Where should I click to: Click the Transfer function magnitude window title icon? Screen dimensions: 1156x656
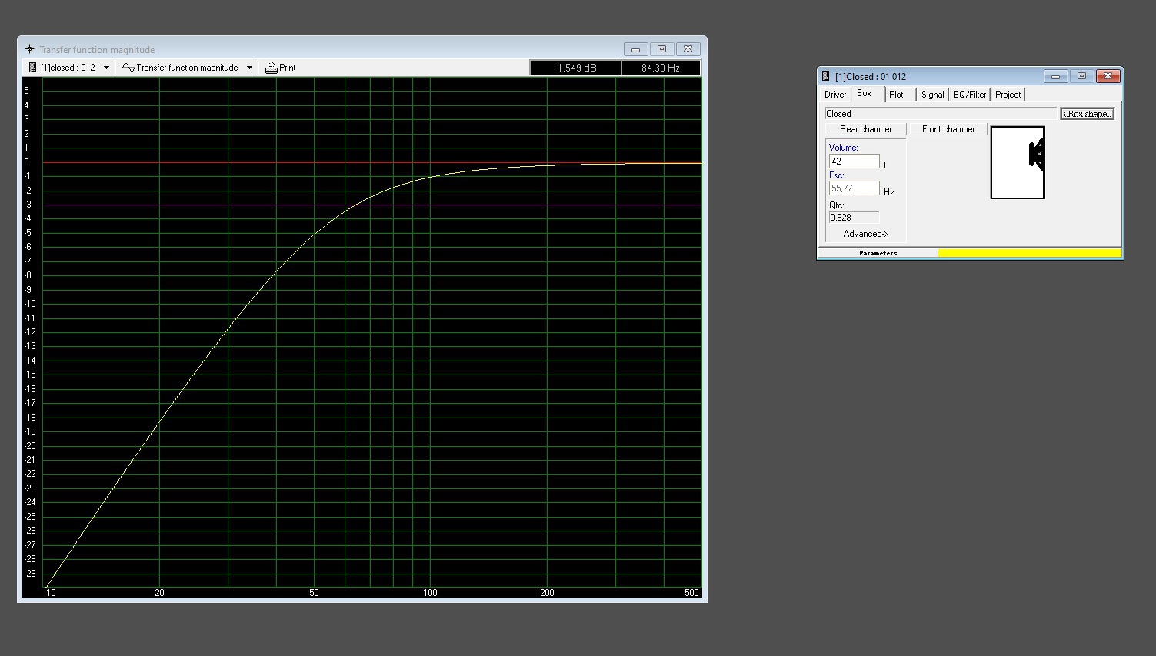[x=29, y=49]
